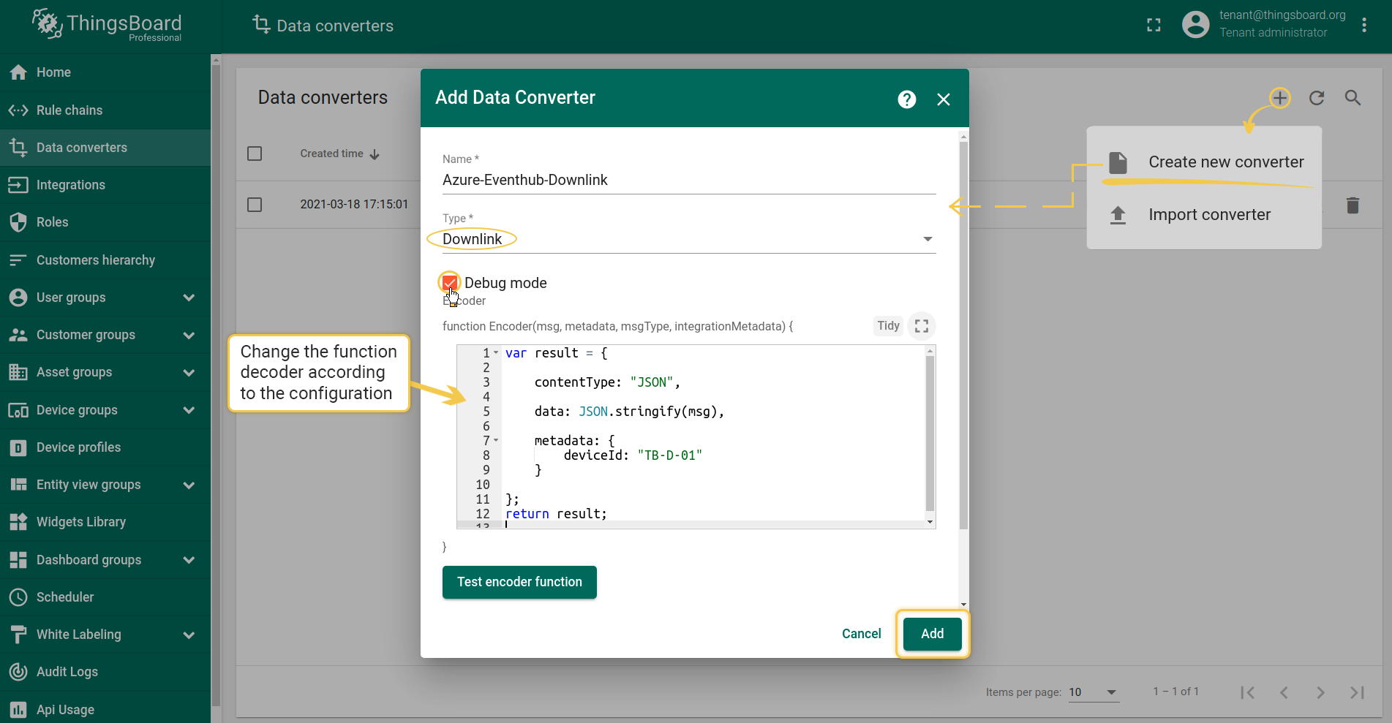This screenshot has width=1392, height=723.
Task: Open the user account kebab menu
Action: 1364,26
